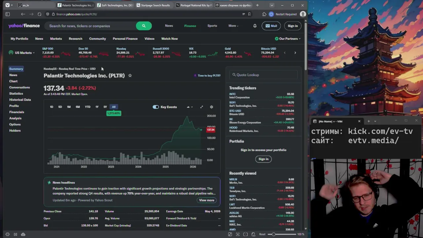Viewport: 423px width, 238px height.
Task: Capture page screenshot from status bar
Action: pos(238,234)
